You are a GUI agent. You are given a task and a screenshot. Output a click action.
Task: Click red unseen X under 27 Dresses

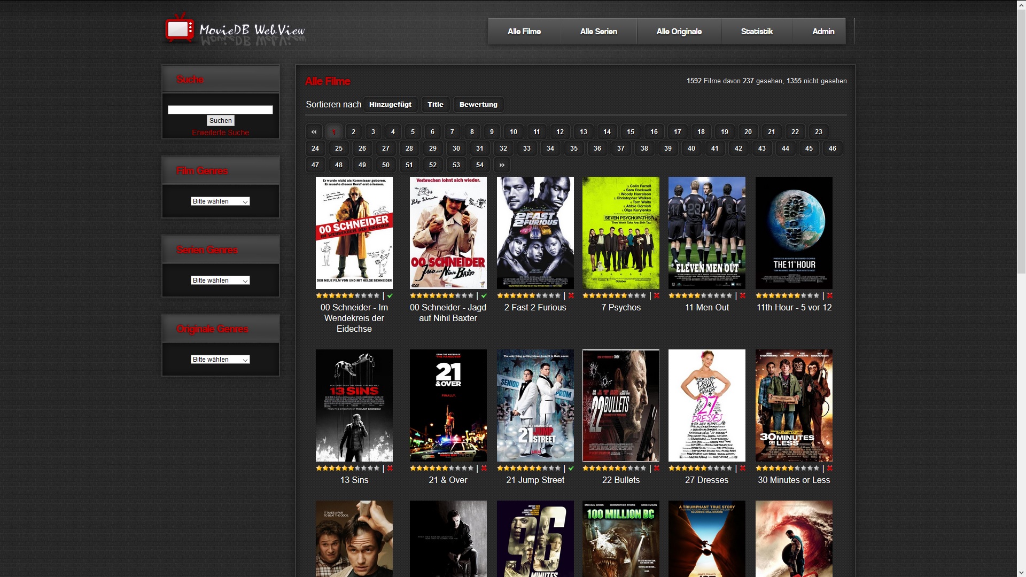[743, 469]
